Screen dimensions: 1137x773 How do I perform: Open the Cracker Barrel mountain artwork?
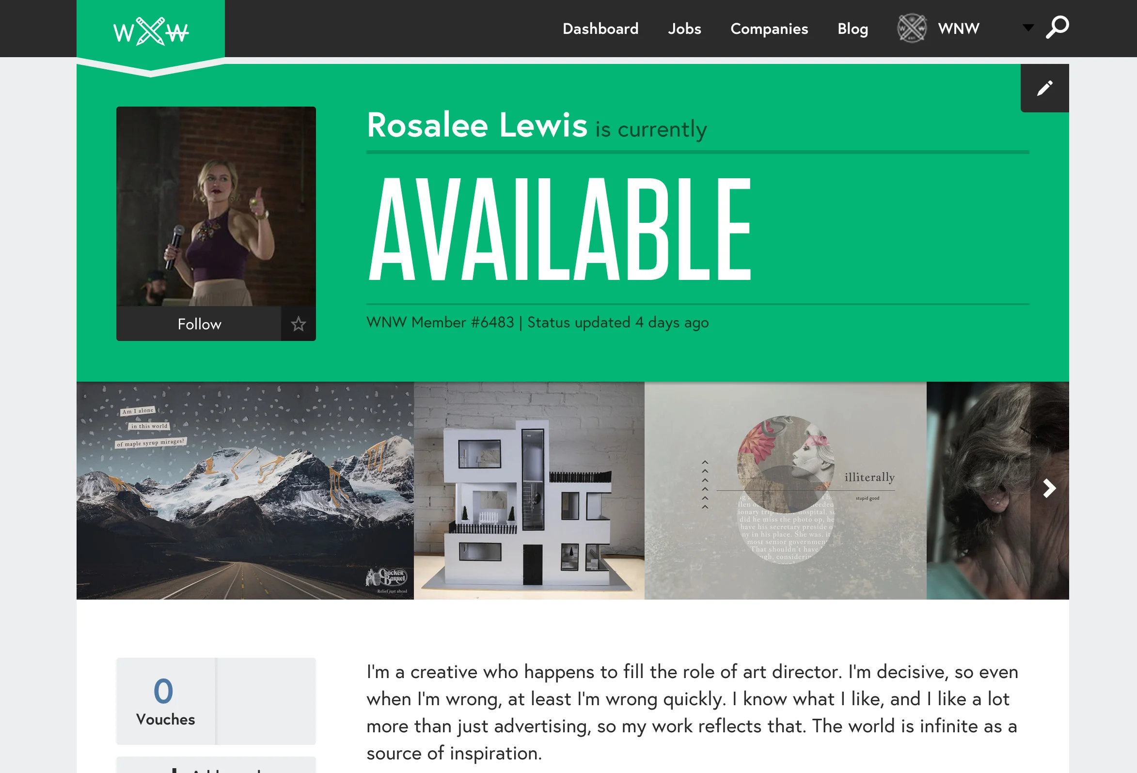pyautogui.click(x=245, y=491)
